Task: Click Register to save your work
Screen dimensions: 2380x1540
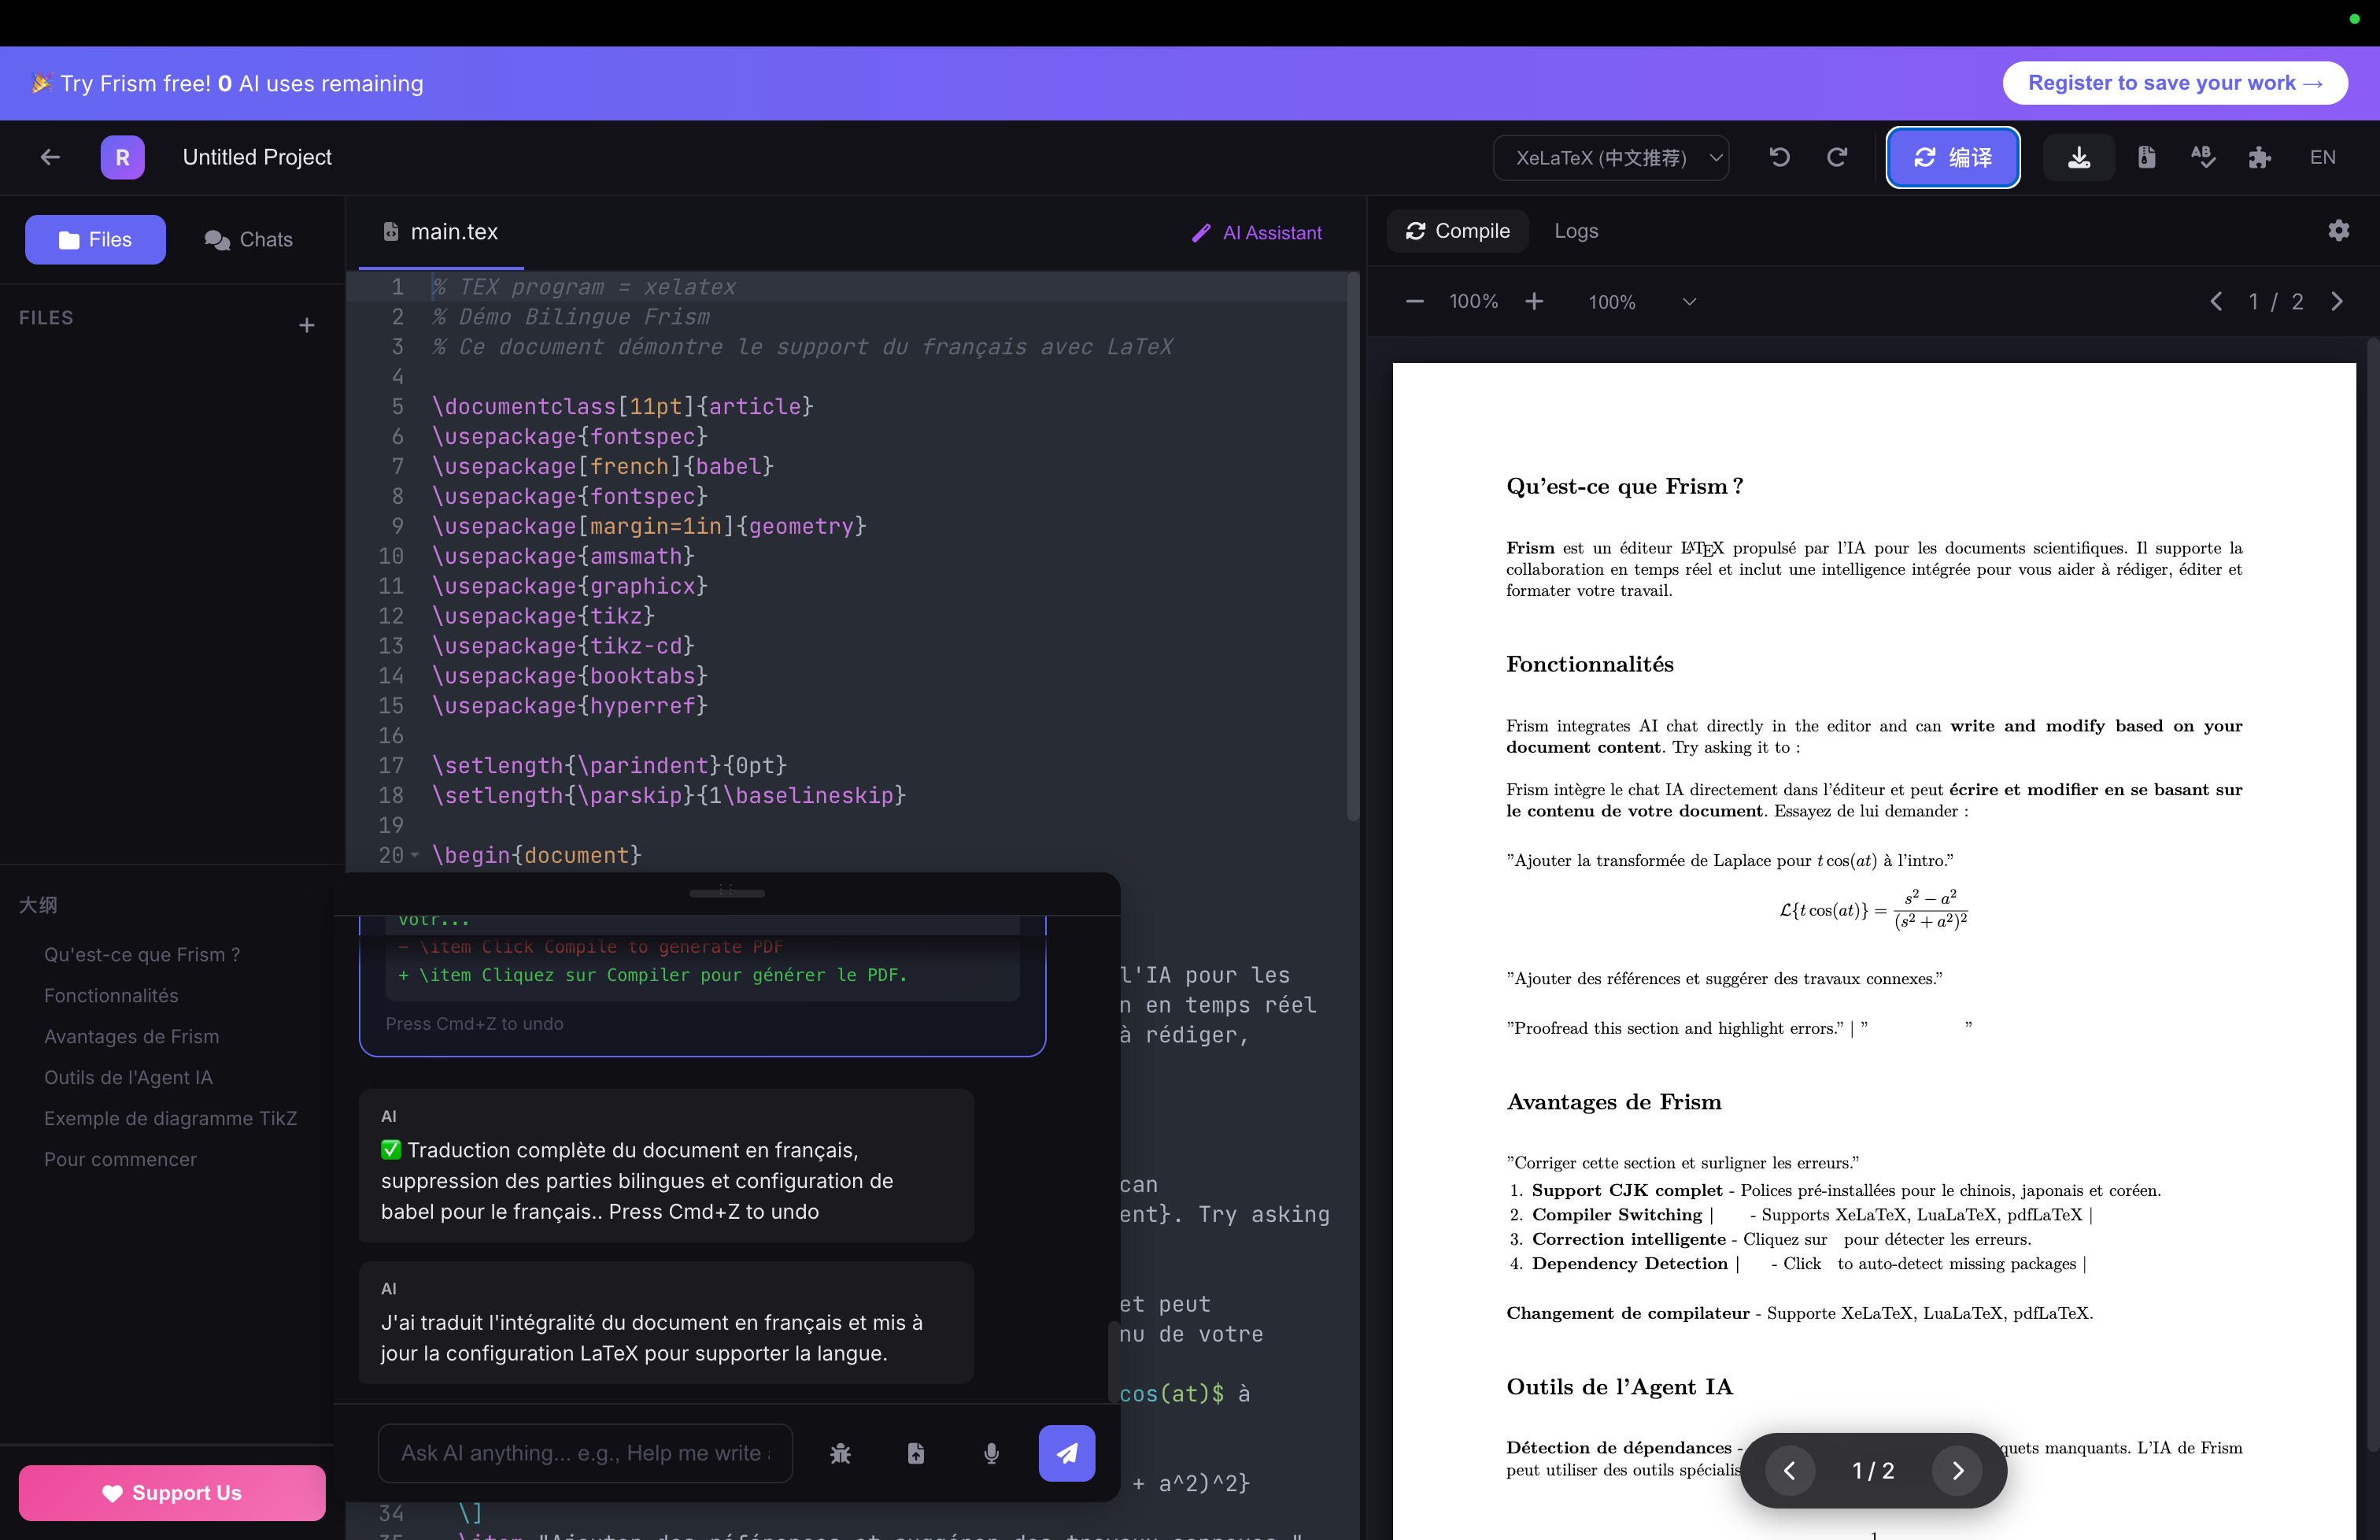Action: coord(2174,83)
